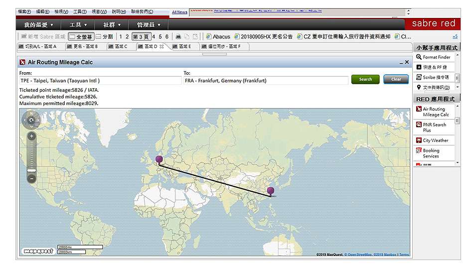Screen dimensions: 475x268
Task: Click the Frankfurt map pin
Action: pos(159,159)
